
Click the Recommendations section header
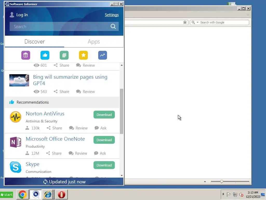tap(62, 102)
